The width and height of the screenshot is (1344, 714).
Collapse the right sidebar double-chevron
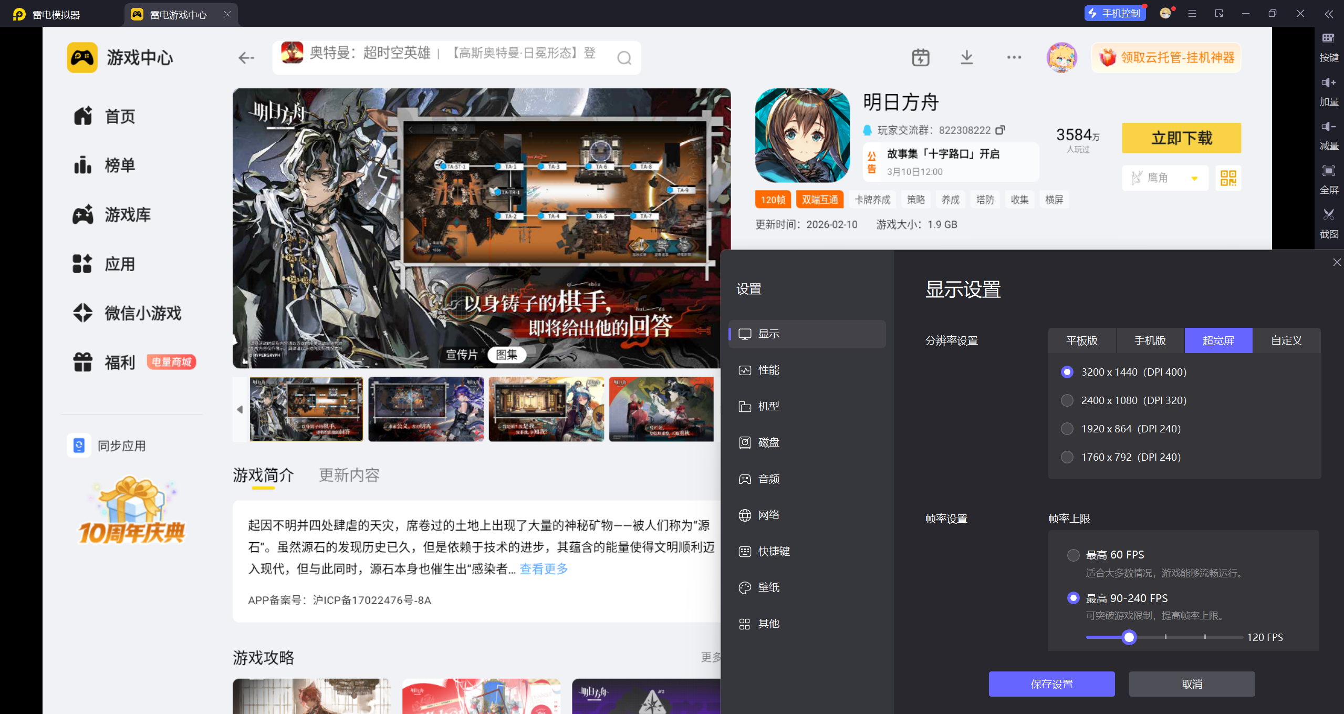tap(1328, 14)
